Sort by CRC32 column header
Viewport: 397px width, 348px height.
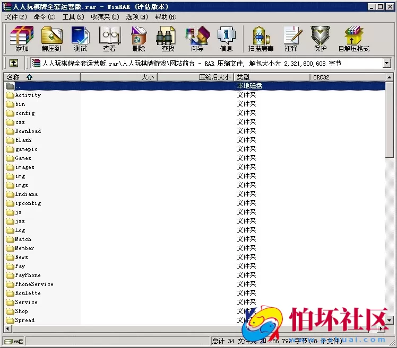point(348,77)
